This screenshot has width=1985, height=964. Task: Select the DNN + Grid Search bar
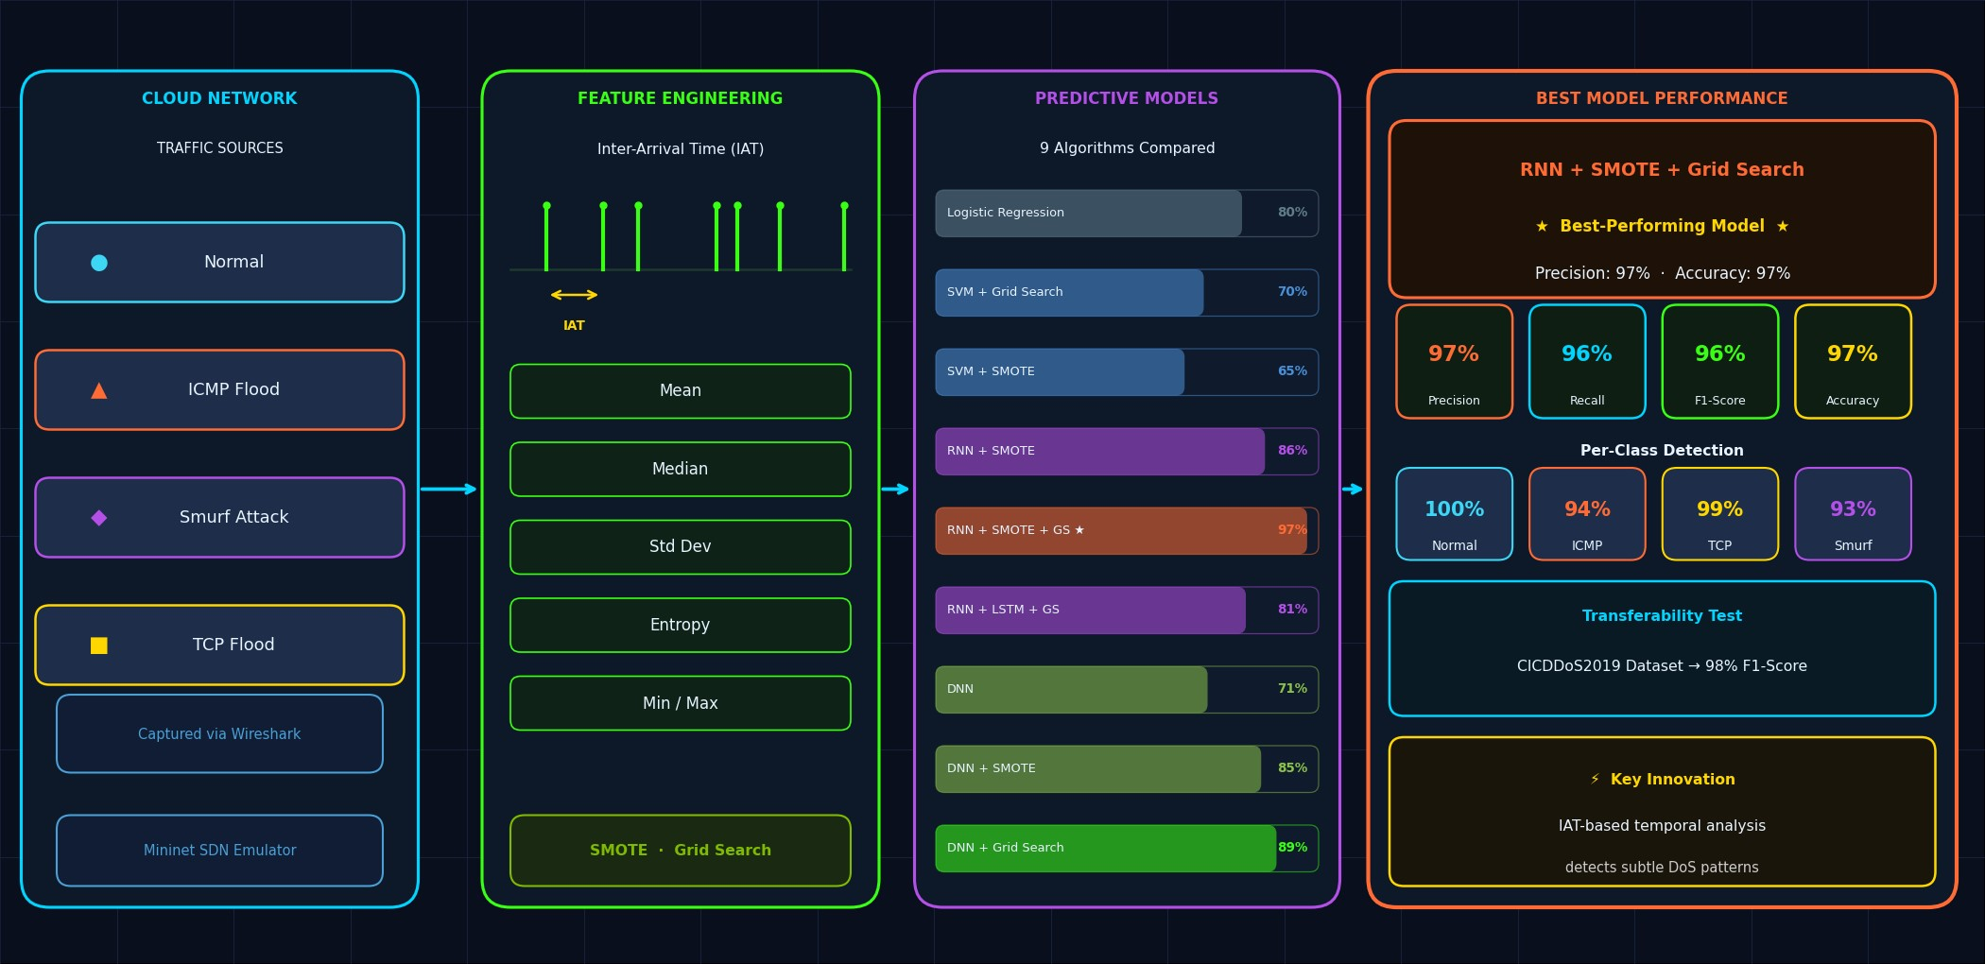point(1106,849)
